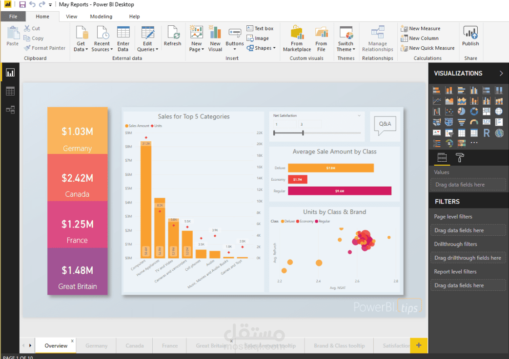Click the Net Satisfaction slider left handle
The height and width of the screenshot is (359, 509).
(x=274, y=132)
